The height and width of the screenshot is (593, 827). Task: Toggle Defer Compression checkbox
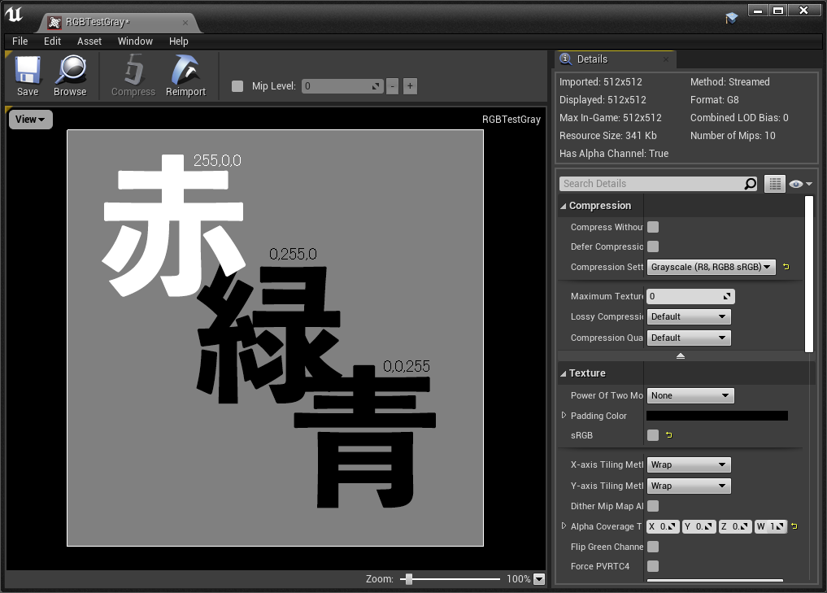(x=653, y=246)
